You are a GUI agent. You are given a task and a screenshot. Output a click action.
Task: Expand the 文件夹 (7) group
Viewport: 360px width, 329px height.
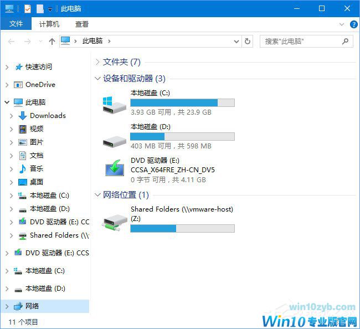97,62
